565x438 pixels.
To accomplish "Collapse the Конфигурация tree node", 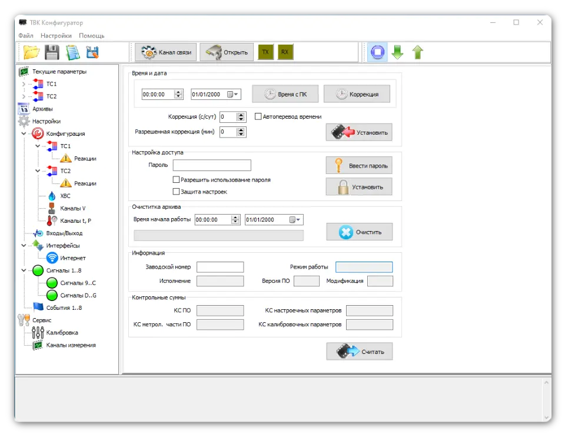I will coord(24,133).
